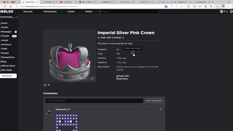The width and height of the screenshot is (233, 131).
Task: Open the browser collections icon
Action: (x=205, y=7)
